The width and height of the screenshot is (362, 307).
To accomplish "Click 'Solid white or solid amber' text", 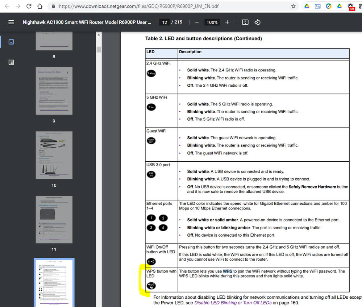I will (x=213, y=220).
